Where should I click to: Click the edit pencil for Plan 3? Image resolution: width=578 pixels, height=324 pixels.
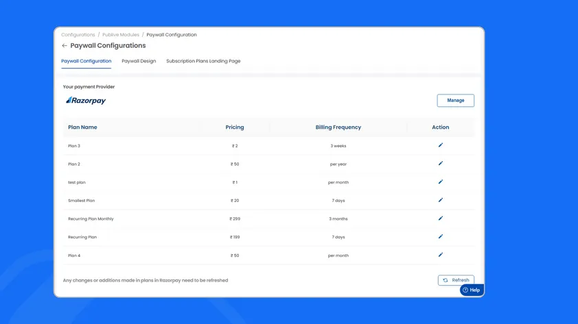441,145
